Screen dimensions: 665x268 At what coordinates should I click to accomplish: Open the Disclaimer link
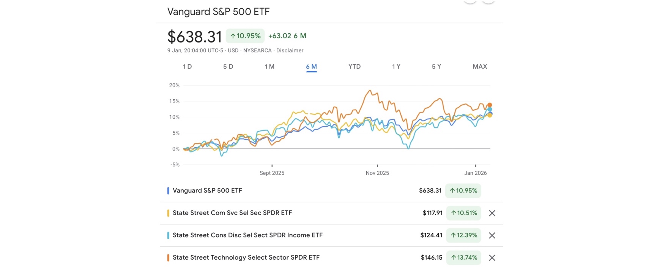(x=290, y=50)
